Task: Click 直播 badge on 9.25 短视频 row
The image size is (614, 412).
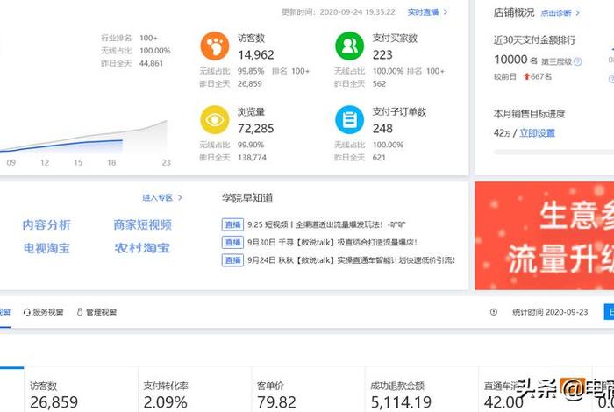Action: click(232, 224)
